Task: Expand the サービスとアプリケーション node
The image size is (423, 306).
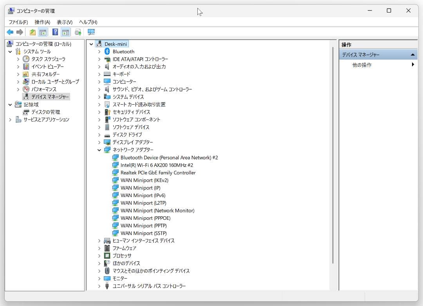Action: (x=10, y=120)
